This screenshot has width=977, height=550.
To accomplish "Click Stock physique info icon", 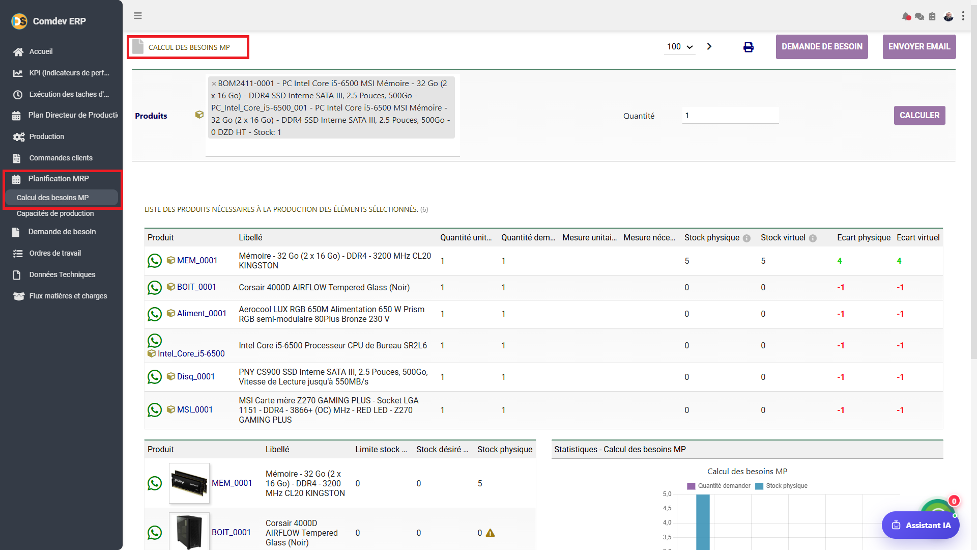I will point(746,238).
